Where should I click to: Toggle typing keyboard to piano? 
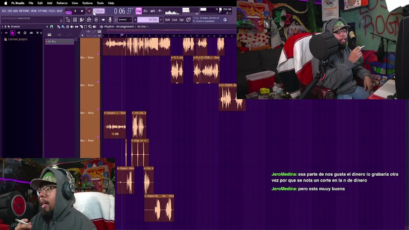pos(139,11)
